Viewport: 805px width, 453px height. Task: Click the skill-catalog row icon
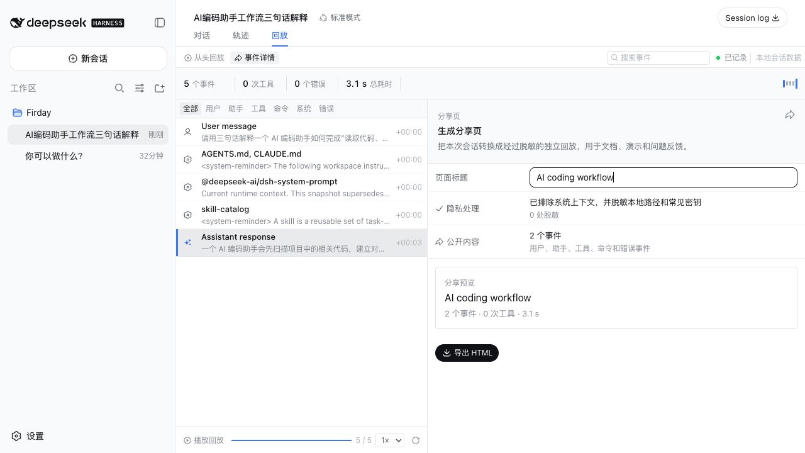[x=187, y=215]
